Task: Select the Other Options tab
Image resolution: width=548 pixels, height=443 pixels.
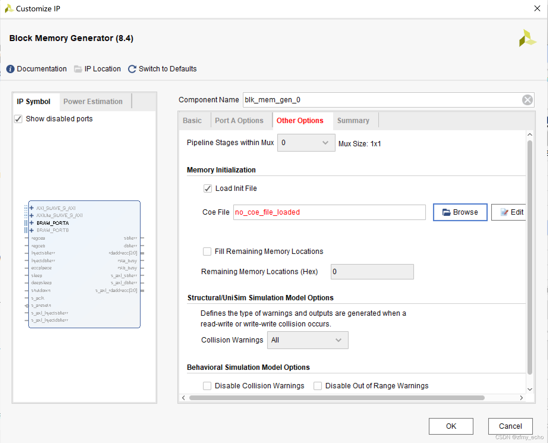Action: click(x=300, y=121)
